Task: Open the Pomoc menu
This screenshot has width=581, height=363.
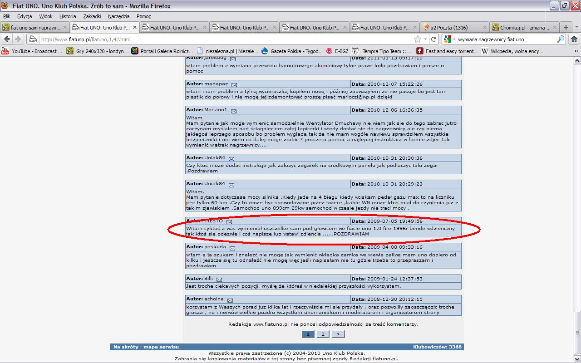Action: 143,16
